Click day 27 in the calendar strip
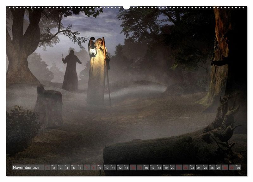The image size is (253, 182). click(x=219, y=167)
